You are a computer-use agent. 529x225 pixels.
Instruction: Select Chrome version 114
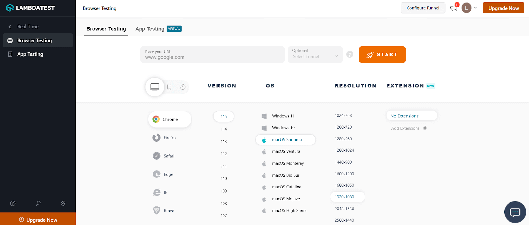(224, 129)
